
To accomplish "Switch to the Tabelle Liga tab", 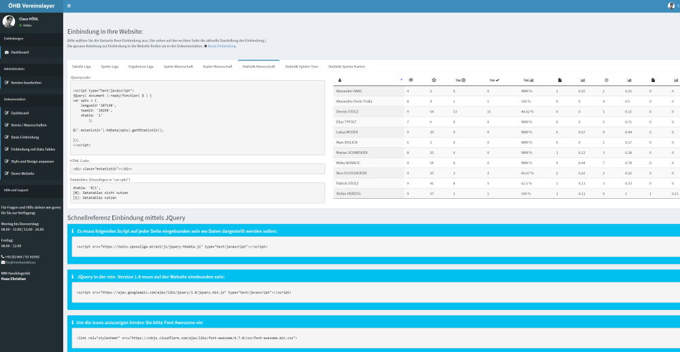I will (81, 66).
